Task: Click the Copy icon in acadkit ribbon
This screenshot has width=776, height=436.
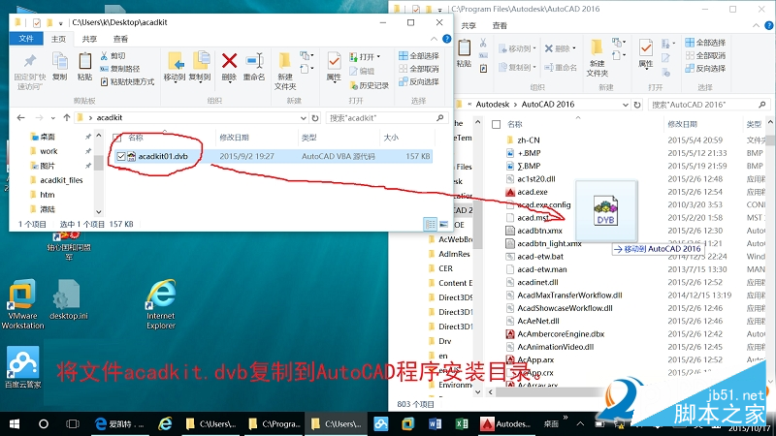Action: 60,62
